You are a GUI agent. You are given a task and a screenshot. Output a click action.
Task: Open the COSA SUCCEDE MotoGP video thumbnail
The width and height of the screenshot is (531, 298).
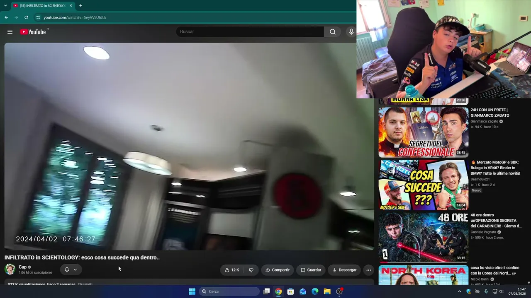(x=423, y=185)
